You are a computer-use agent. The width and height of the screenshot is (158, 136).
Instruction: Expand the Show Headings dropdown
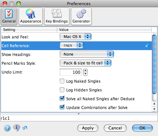(x=87, y=54)
